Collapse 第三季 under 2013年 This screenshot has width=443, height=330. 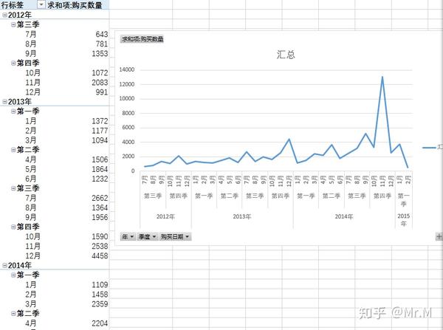coord(13,188)
